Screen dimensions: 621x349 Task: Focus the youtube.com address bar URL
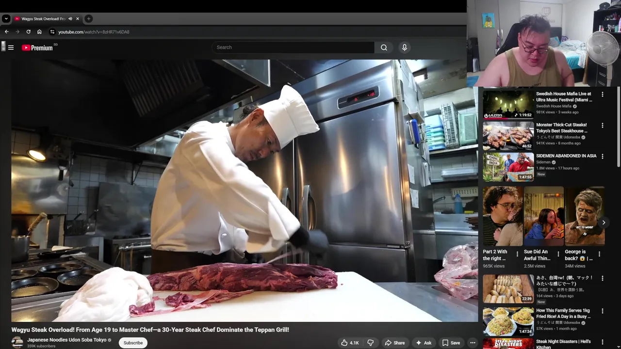[x=94, y=32]
